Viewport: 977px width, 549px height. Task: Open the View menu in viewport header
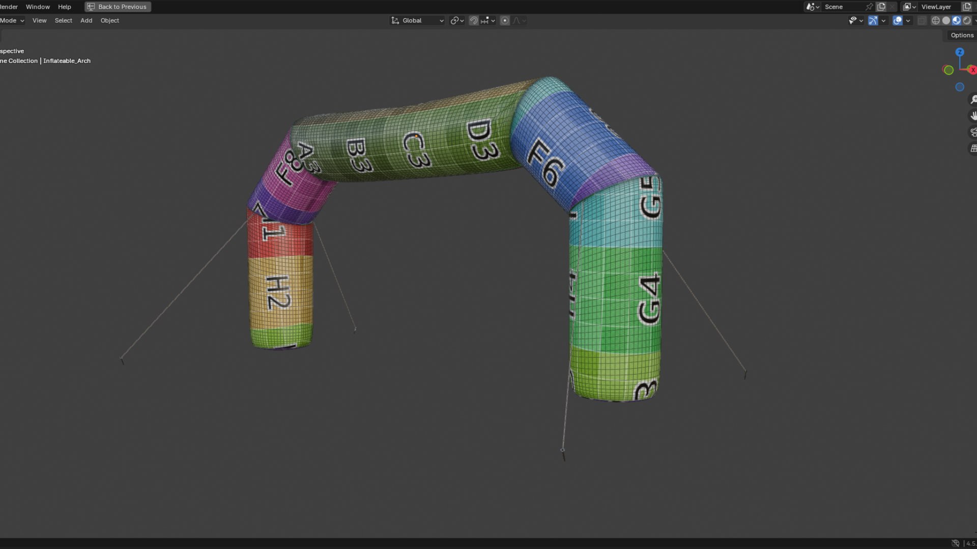tap(39, 20)
